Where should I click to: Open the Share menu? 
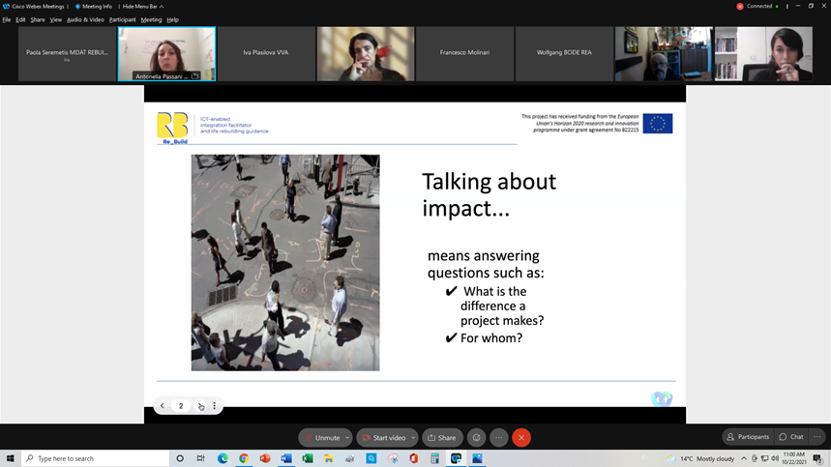[38, 19]
